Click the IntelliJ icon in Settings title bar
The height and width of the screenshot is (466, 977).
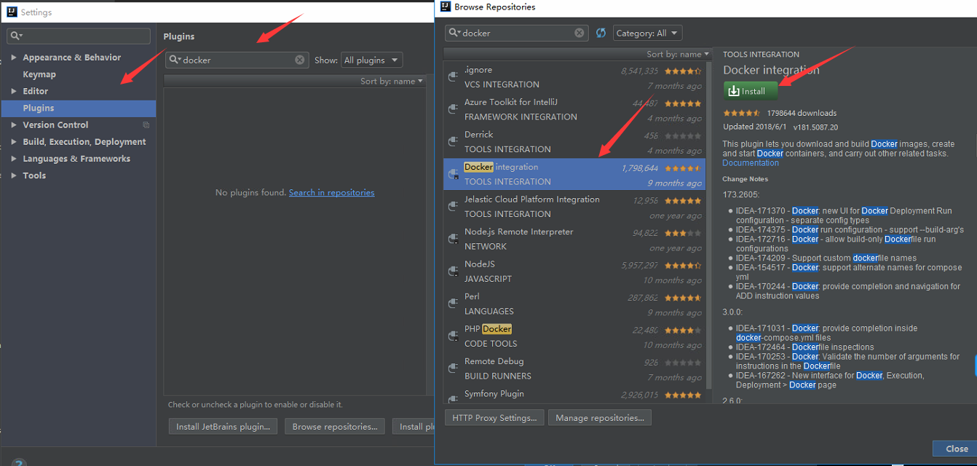10,12
